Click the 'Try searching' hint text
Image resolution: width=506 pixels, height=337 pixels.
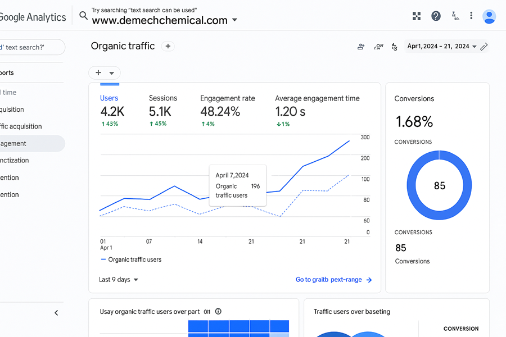pos(144,10)
